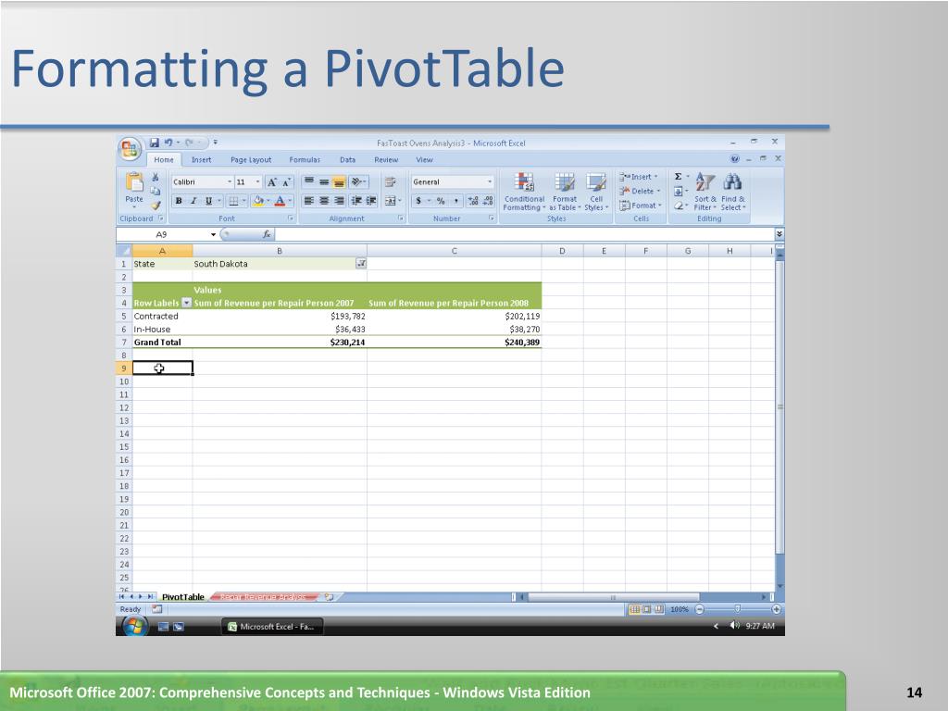948x711 pixels.
Task: Open the Insert cells dropdown
Action: point(639,177)
